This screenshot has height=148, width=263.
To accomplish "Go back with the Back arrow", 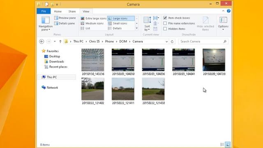I will [42, 42].
